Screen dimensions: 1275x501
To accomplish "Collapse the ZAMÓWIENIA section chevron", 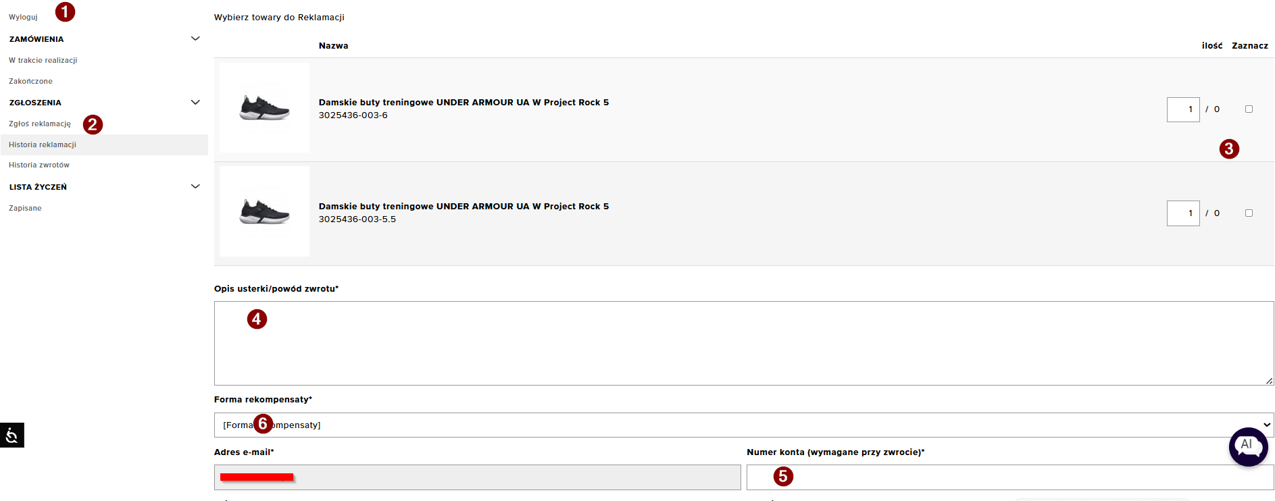I will [195, 39].
